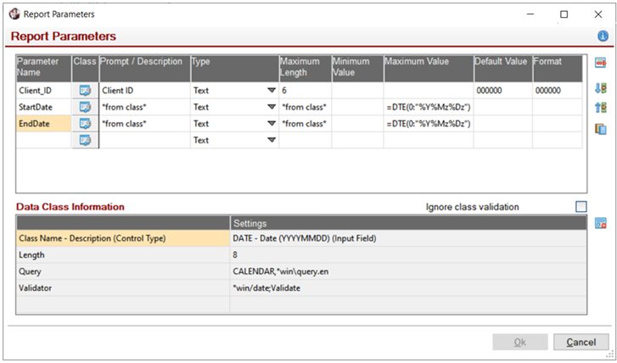Click the Maximum Value cell for StartDate
The width and height of the screenshot is (617, 363).
click(x=428, y=107)
